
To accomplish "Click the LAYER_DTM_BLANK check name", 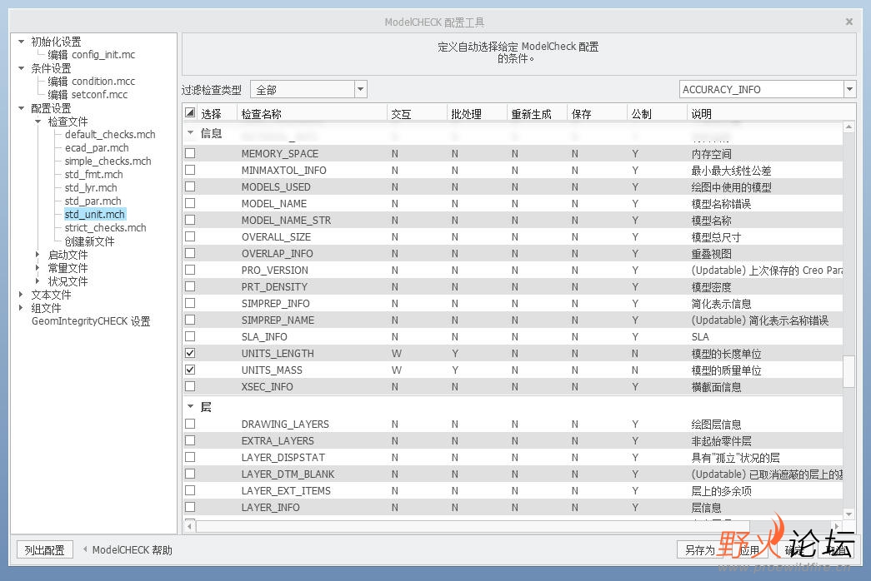I will [288, 474].
